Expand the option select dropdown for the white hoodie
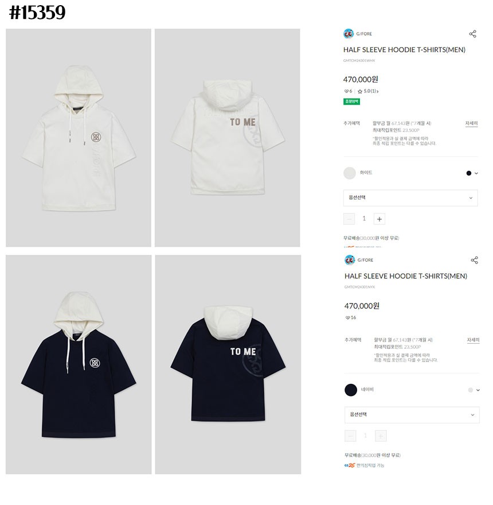Image resolution: width=493 pixels, height=505 pixels. pos(410,198)
